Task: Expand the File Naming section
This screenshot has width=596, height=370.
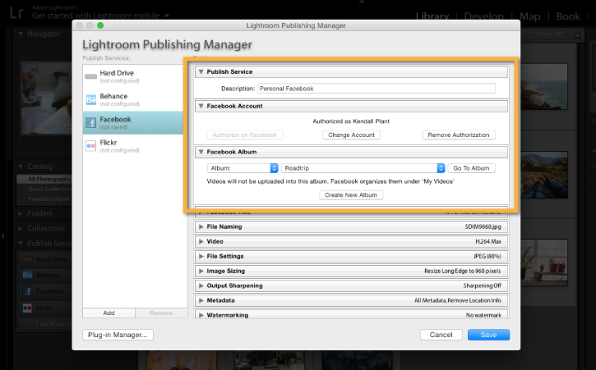Action: pyautogui.click(x=201, y=226)
